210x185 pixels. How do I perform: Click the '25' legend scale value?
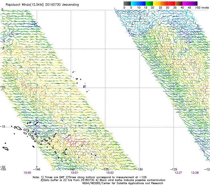point(160,8)
